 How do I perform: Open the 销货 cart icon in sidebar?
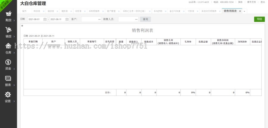click(8, 30)
